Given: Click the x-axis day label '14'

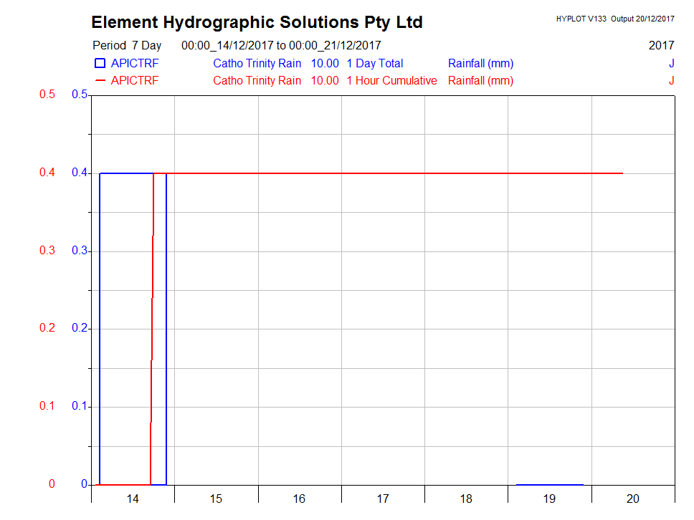Looking at the screenshot, I should (133, 499).
